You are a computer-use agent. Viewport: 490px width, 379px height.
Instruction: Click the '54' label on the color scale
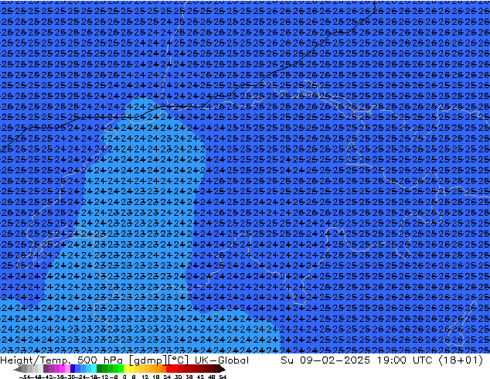coord(223,377)
